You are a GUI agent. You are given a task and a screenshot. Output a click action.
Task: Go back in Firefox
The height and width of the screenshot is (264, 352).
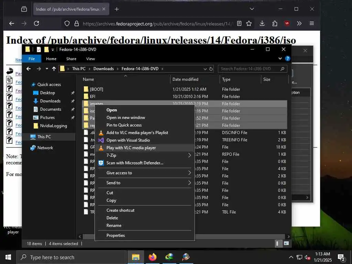click(x=12, y=23)
